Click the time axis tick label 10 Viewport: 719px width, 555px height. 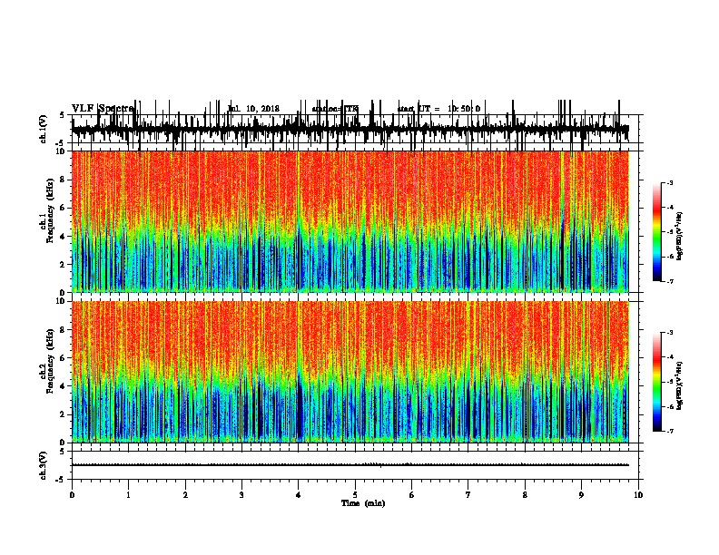click(x=638, y=495)
